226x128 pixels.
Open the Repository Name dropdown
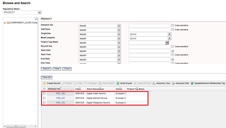tap(40, 13)
